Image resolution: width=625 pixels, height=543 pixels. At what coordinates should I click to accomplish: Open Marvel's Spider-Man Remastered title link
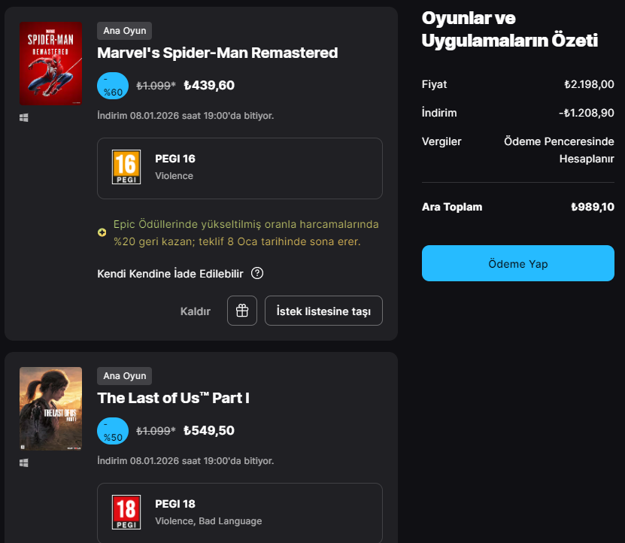217,53
